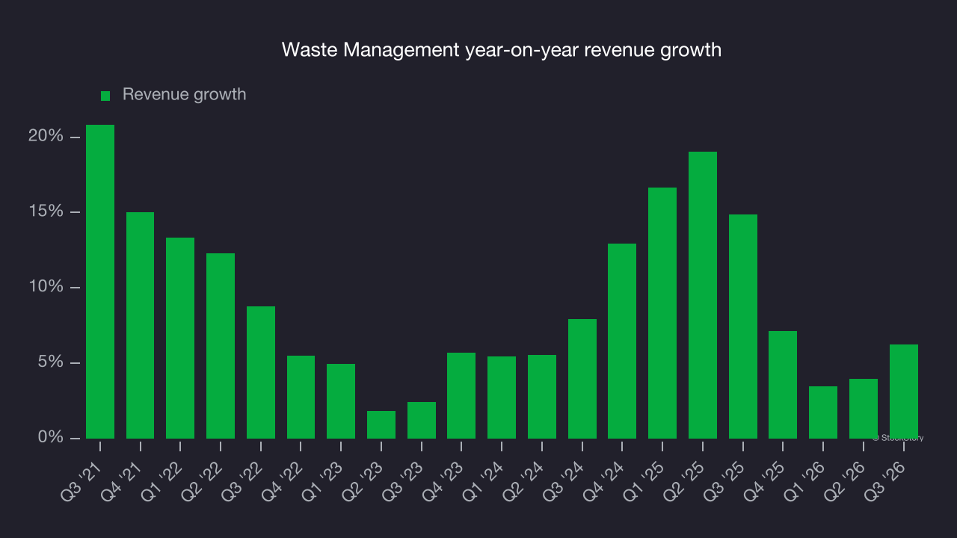Image resolution: width=957 pixels, height=538 pixels.
Task: Click the green Revenue growth legend swatch
Action: [x=105, y=96]
